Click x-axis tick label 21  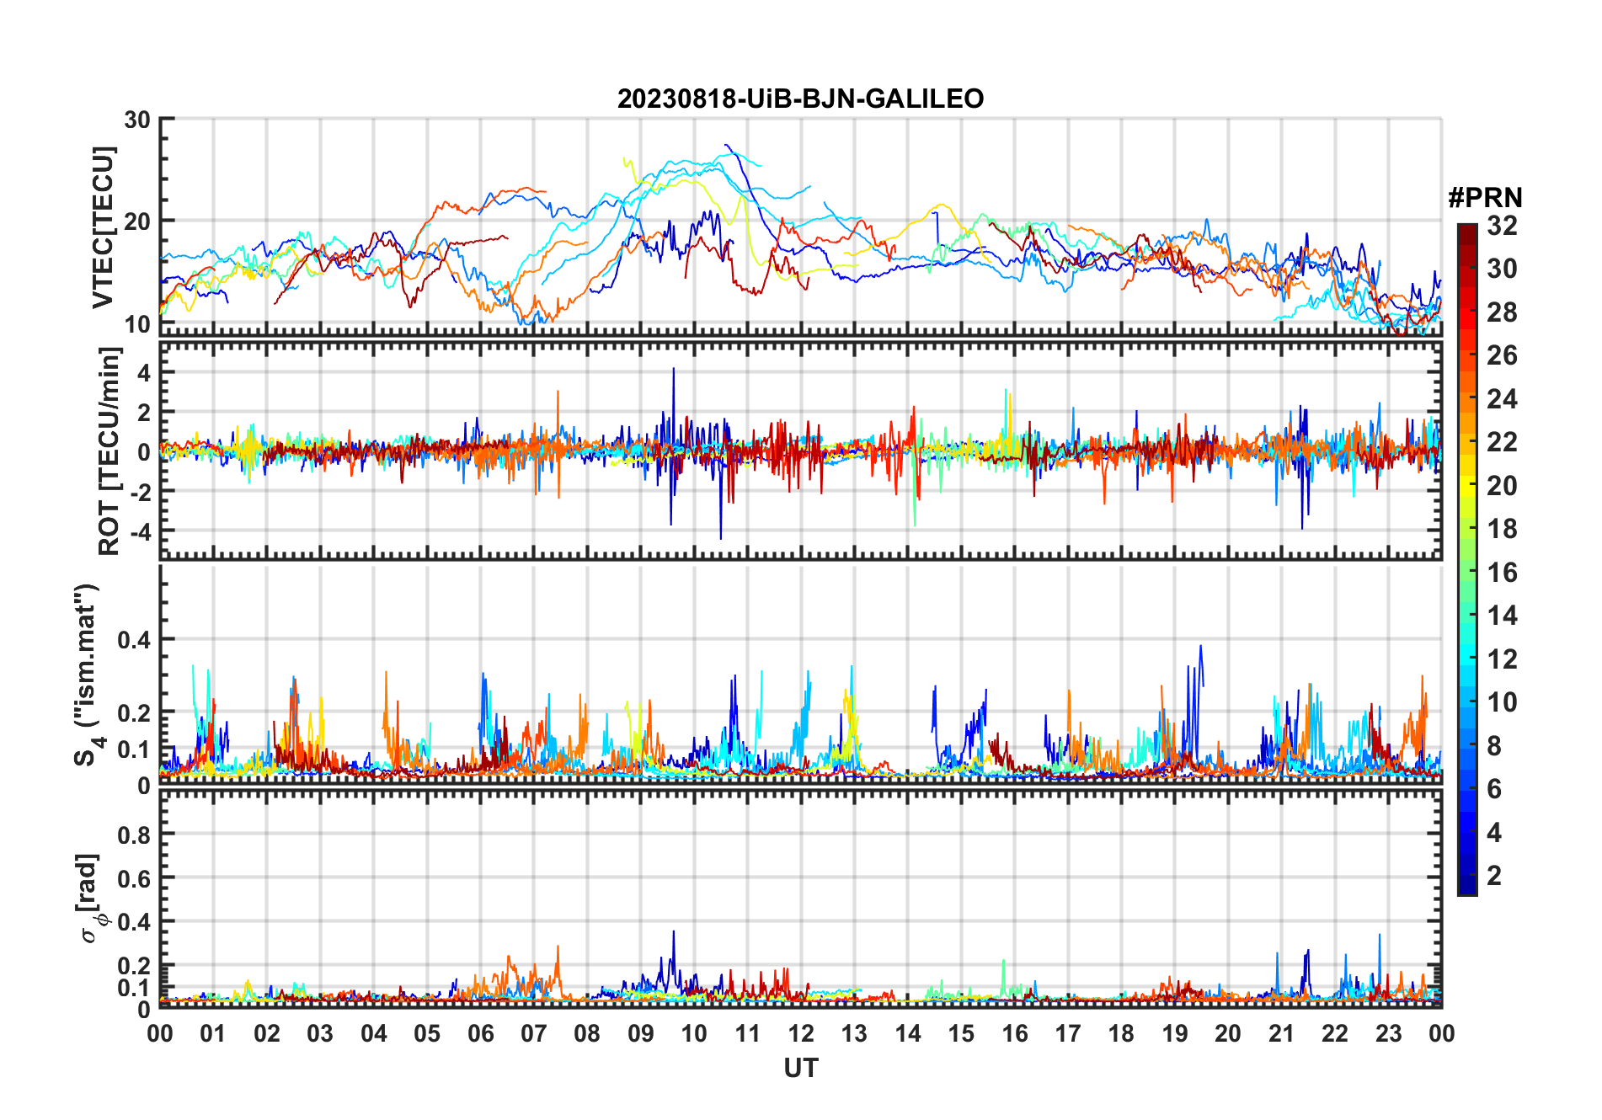point(1281,1033)
